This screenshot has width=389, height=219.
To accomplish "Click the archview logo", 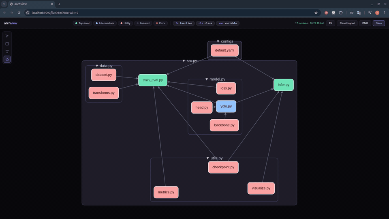I will coord(11,23).
